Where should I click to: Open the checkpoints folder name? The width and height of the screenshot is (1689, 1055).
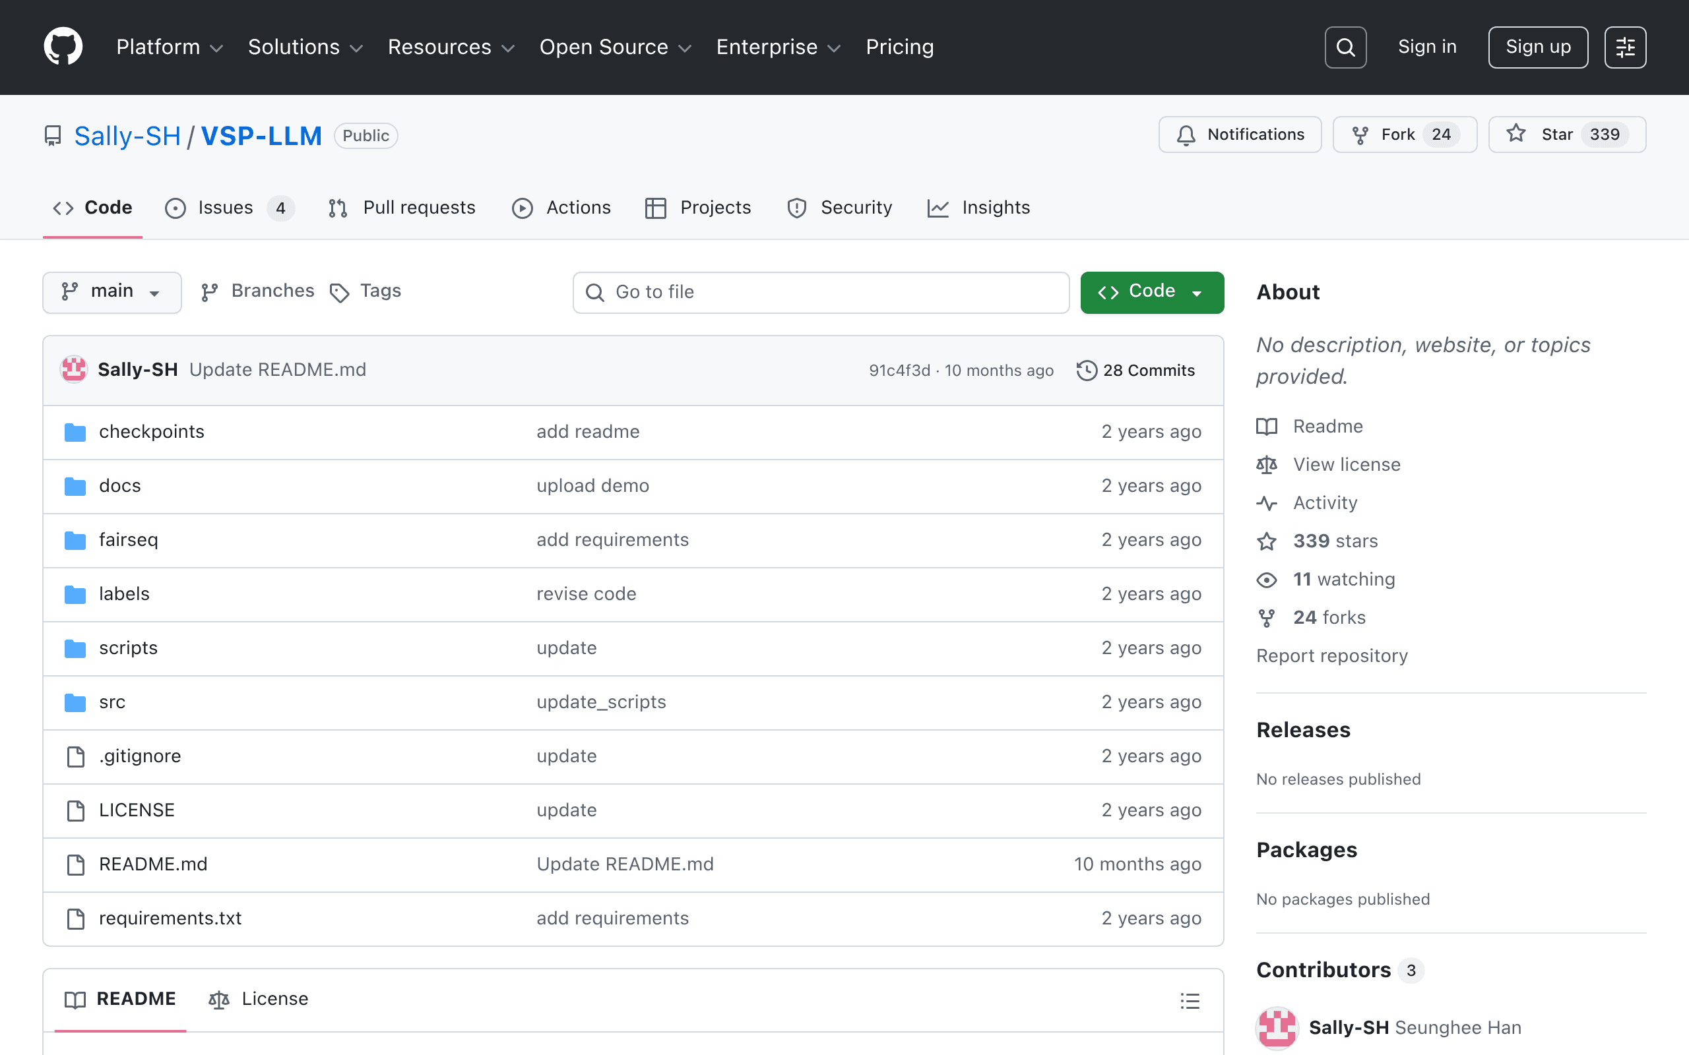[x=152, y=432]
